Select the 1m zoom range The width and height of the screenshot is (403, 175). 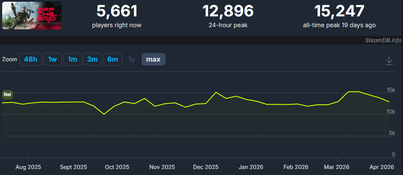[x=72, y=59]
